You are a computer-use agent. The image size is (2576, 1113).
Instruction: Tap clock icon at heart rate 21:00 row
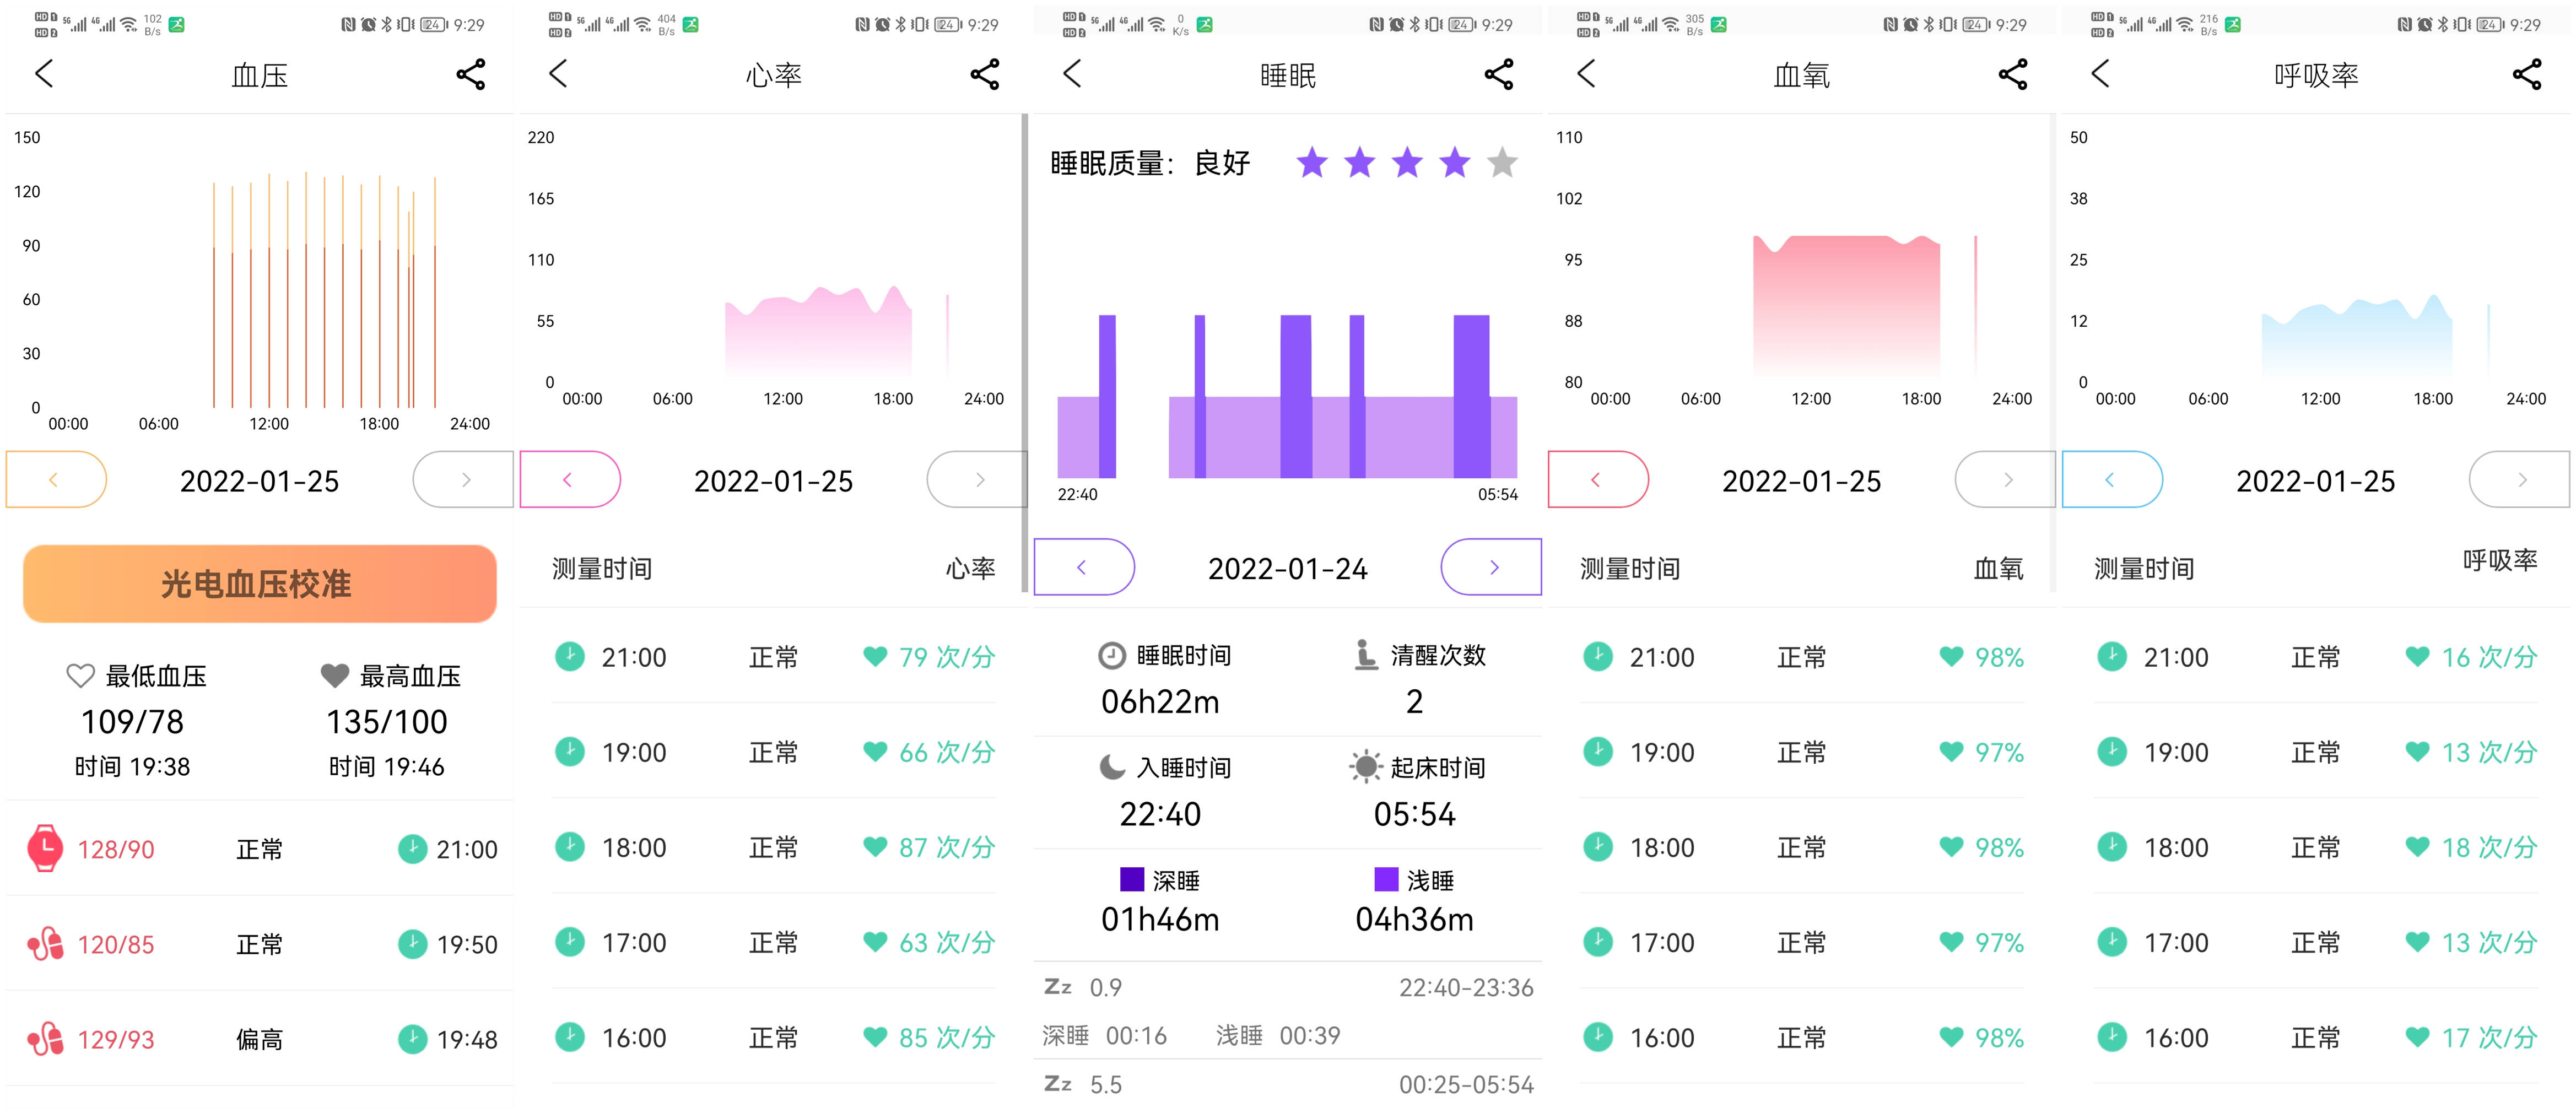coord(570,656)
